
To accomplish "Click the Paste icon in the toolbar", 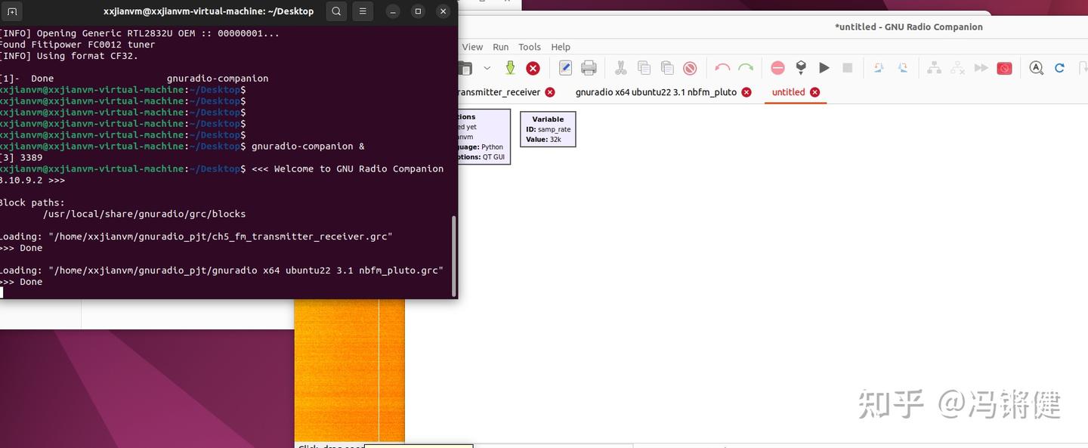I will click(666, 68).
